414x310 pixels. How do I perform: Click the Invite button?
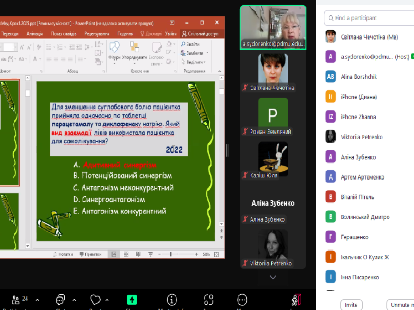tap(351, 305)
